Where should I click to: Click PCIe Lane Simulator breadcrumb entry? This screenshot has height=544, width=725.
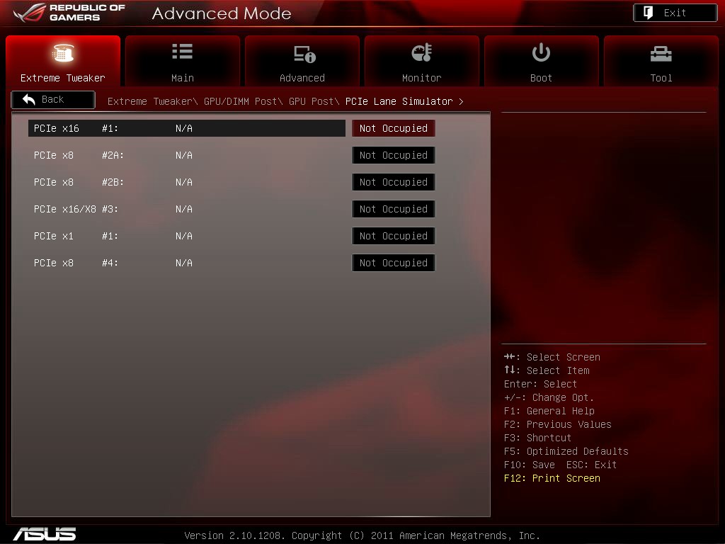pos(399,101)
